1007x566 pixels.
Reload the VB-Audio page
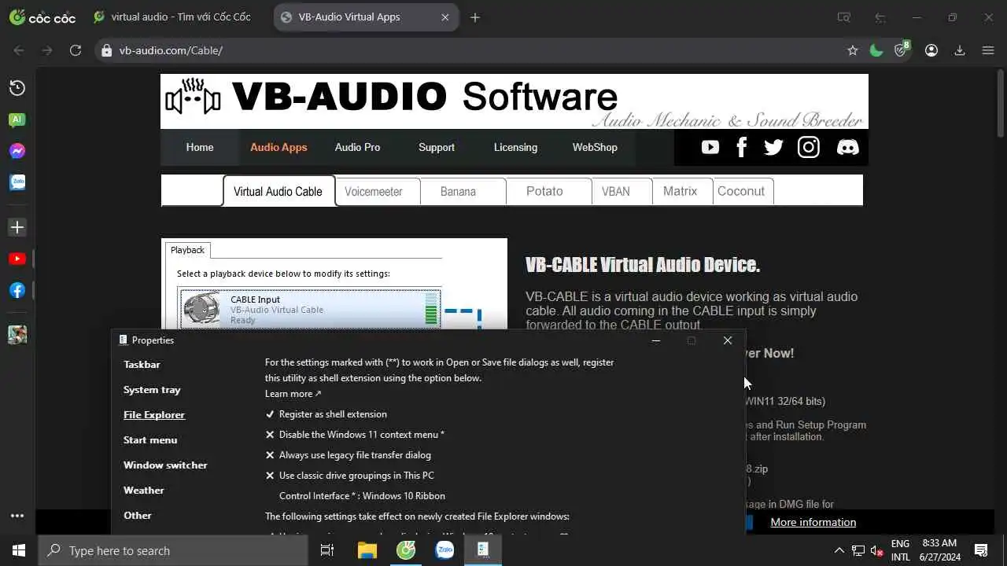click(76, 50)
